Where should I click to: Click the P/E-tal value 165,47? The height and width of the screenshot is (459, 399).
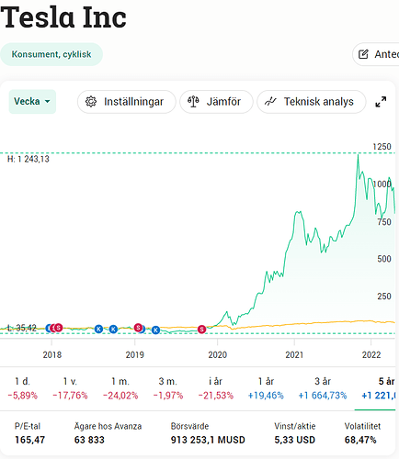coord(29,440)
